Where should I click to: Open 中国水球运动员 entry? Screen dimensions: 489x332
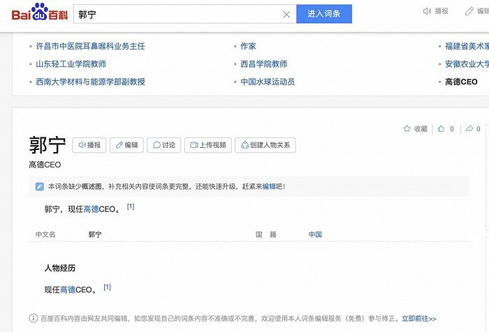click(x=268, y=82)
